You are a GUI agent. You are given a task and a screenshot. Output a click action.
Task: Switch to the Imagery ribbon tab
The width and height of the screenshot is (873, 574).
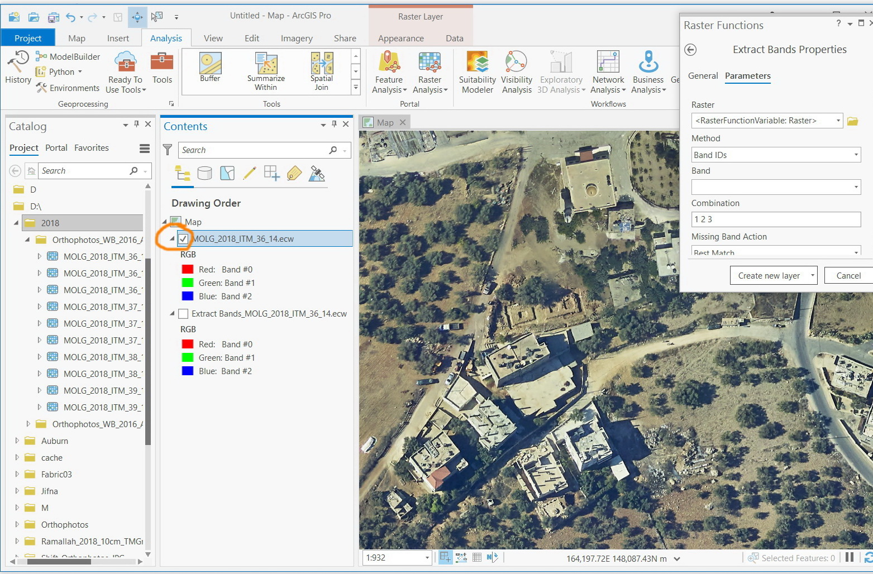click(296, 39)
